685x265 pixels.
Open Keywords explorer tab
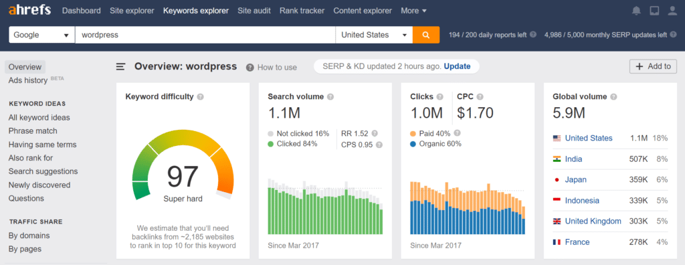pos(196,11)
